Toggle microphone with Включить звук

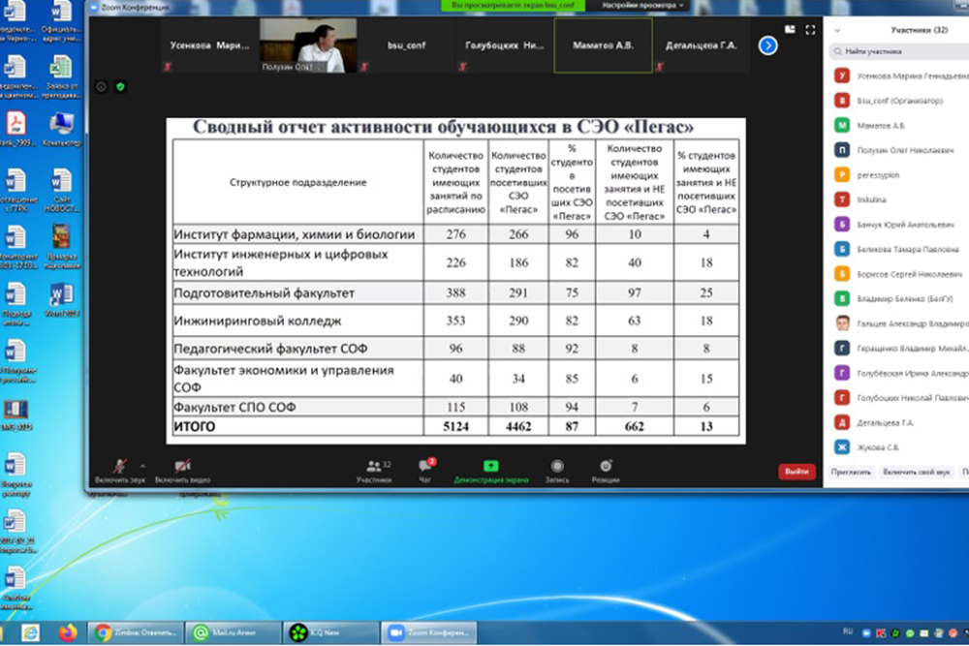pyautogui.click(x=119, y=467)
